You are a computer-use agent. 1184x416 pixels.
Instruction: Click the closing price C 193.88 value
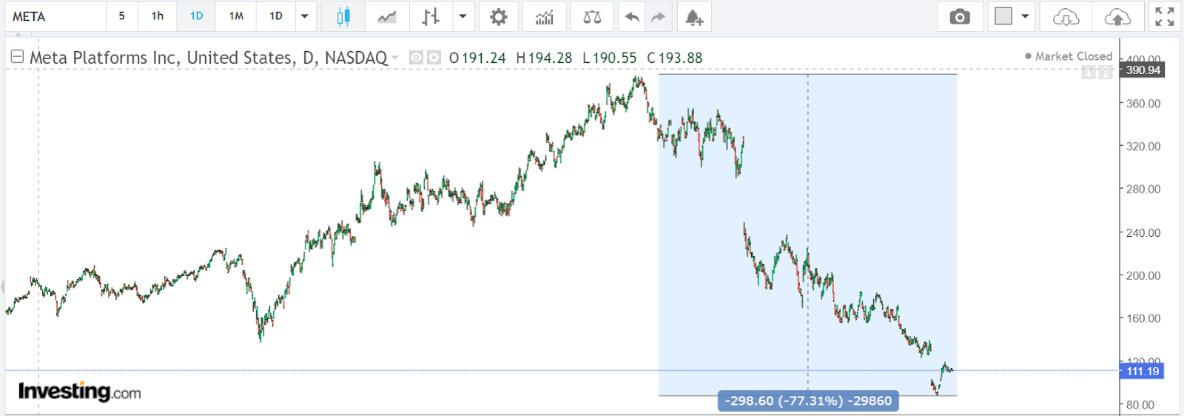pyautogui.click(x=674, y=58)
